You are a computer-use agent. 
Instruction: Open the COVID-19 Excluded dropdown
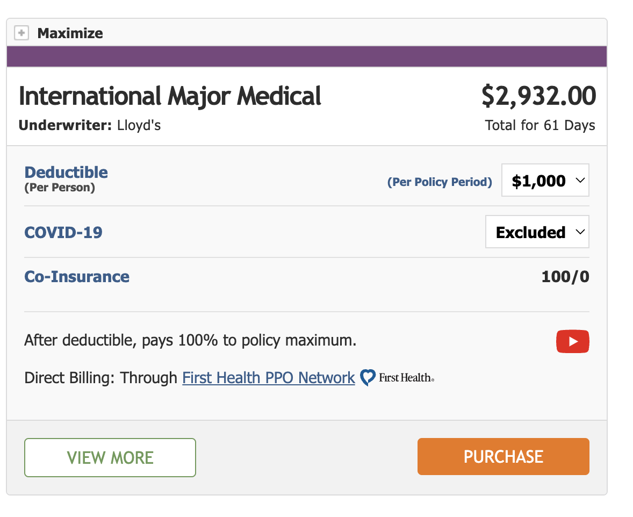point(537,232)
